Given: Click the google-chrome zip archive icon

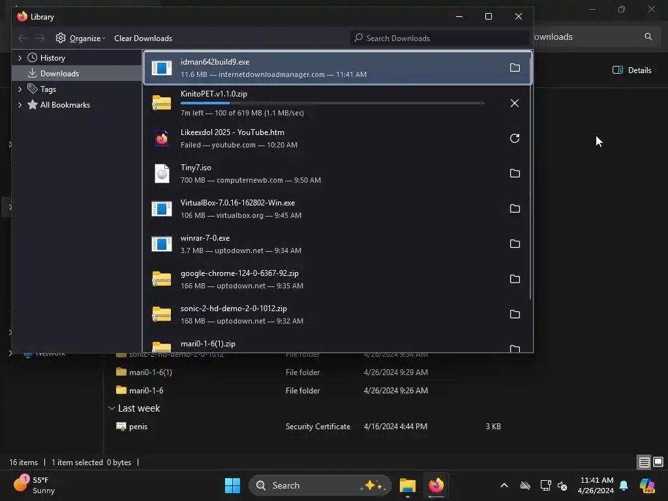Looking at the screenshot, I should tap(162, 279).
